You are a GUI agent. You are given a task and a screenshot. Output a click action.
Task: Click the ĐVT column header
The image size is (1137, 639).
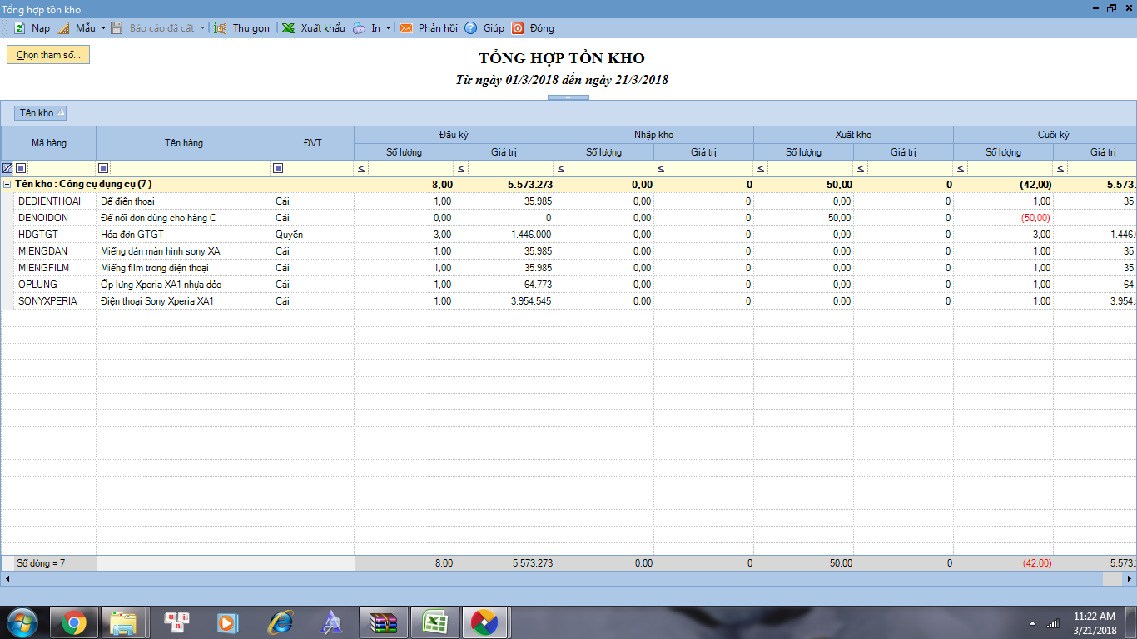tap(312, 143)
